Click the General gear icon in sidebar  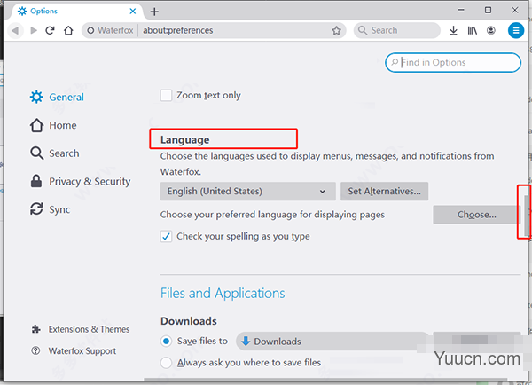[36, 97]
